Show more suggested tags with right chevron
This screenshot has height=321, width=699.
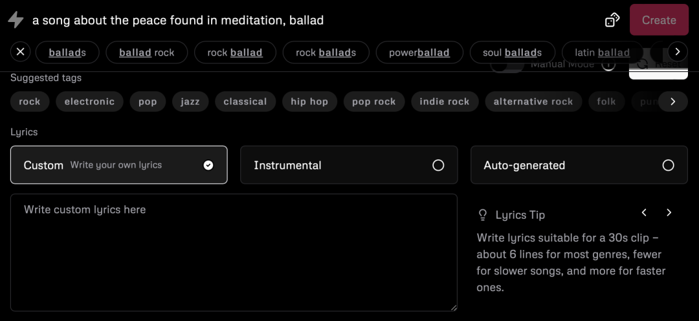tap(673, 102)
